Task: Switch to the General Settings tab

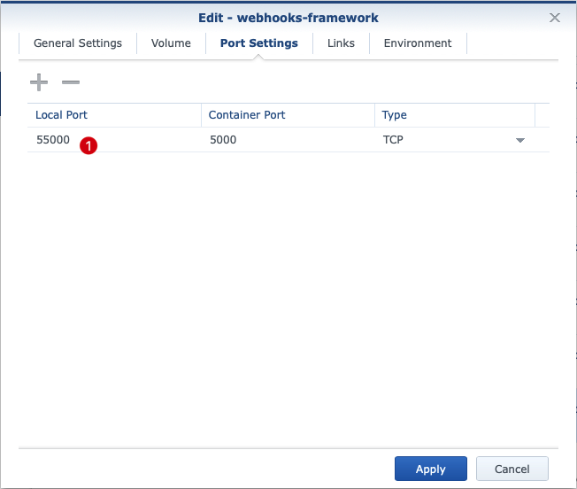Action: [78, 43]
